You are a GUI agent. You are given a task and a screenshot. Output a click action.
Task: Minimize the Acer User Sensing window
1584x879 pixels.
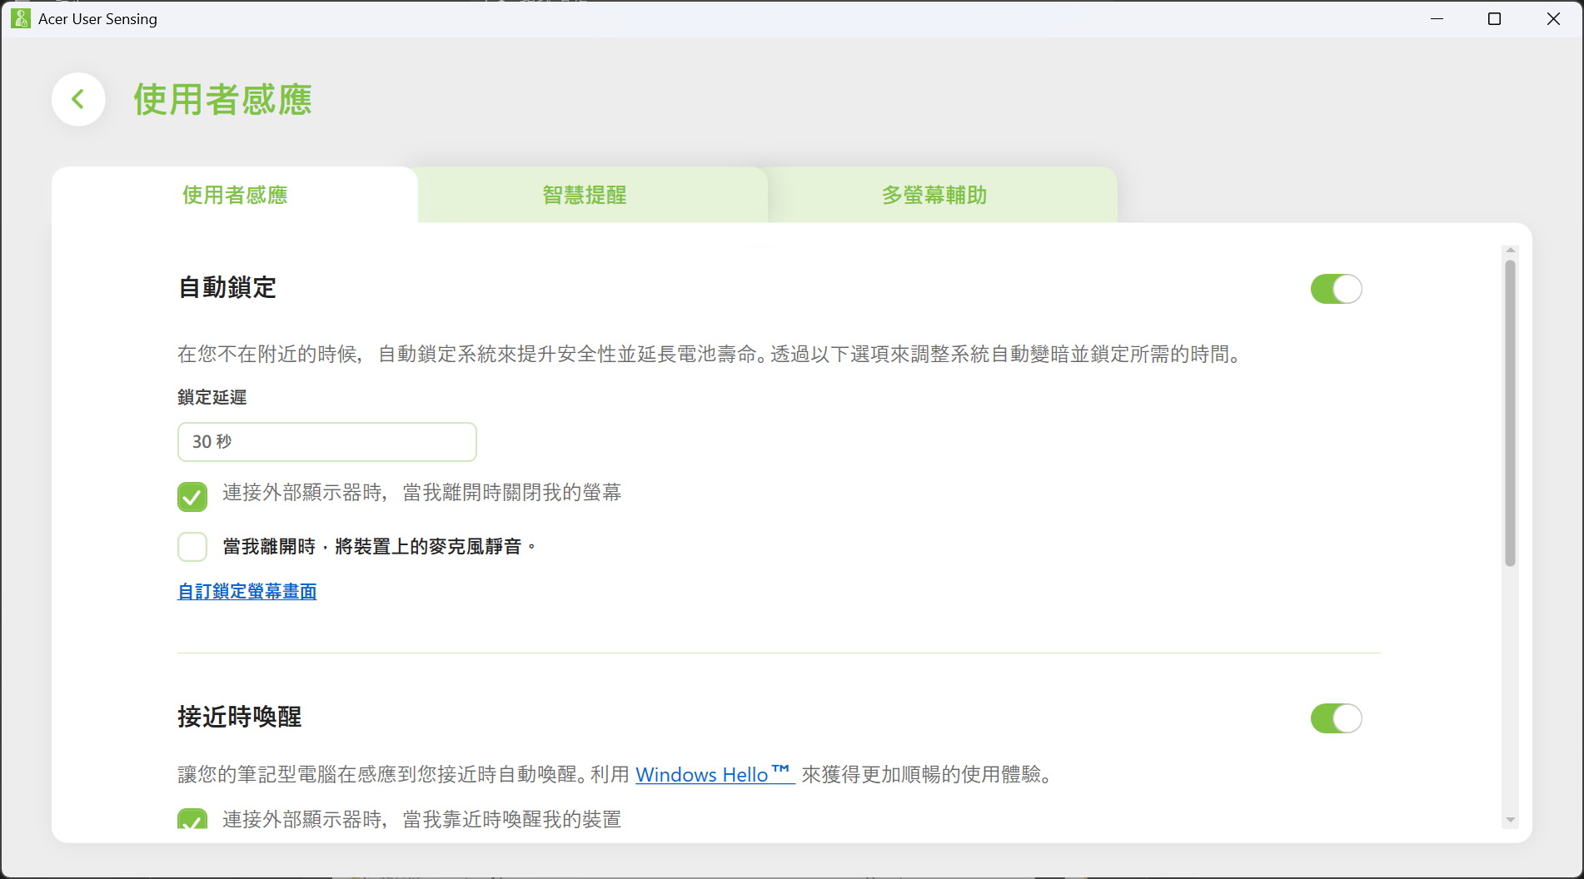[1437, 18]
